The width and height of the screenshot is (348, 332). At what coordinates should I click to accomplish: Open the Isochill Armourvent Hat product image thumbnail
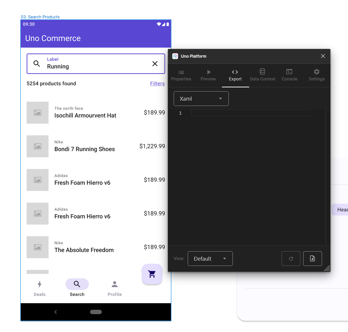pos(37,113)
